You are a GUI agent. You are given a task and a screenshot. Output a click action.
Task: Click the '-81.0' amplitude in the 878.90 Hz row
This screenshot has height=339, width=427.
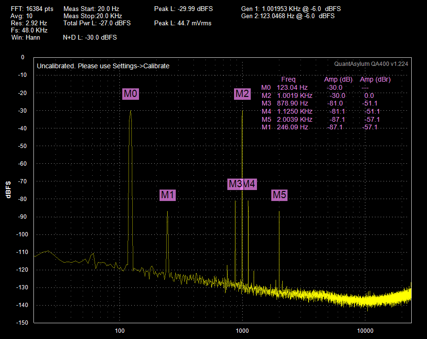[x=335, y=103]
